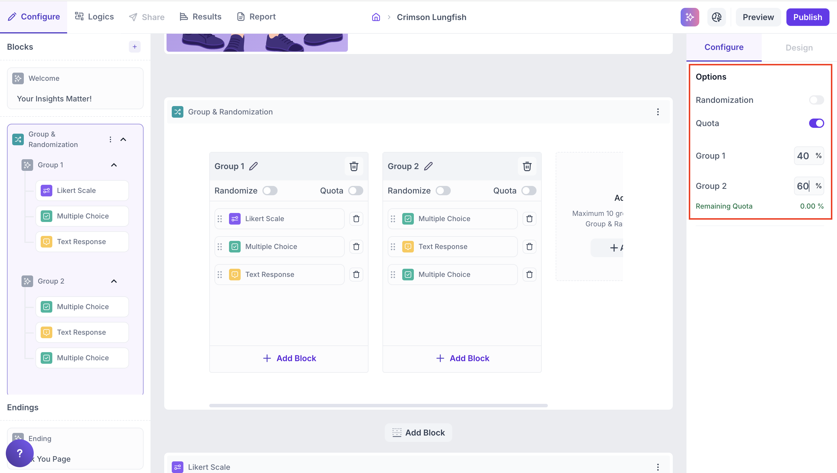
Task: Toggle Randomize switch for Group 2
Action: [443, 191]
